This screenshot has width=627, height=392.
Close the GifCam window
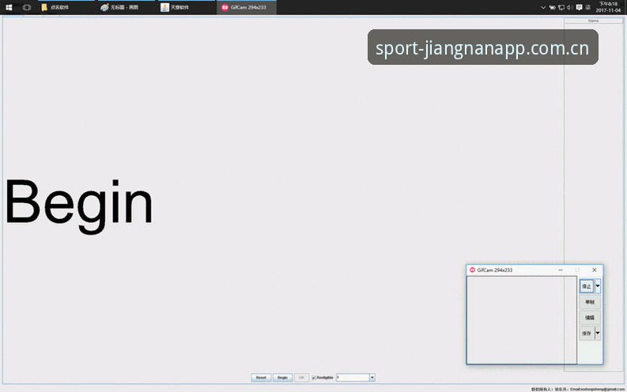pyautogui.click(x=595, y=270)
